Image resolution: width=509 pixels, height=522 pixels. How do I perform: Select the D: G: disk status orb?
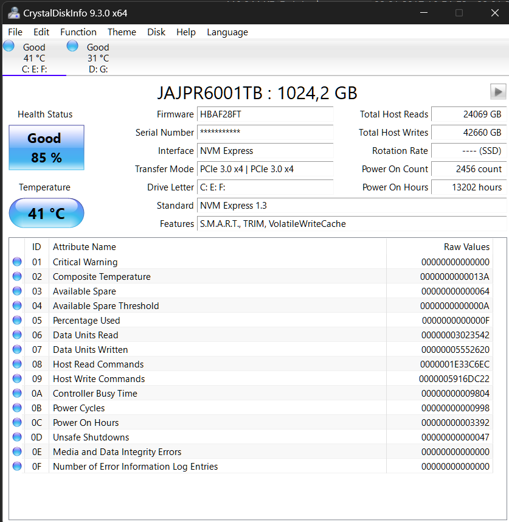tap(72, 46)
